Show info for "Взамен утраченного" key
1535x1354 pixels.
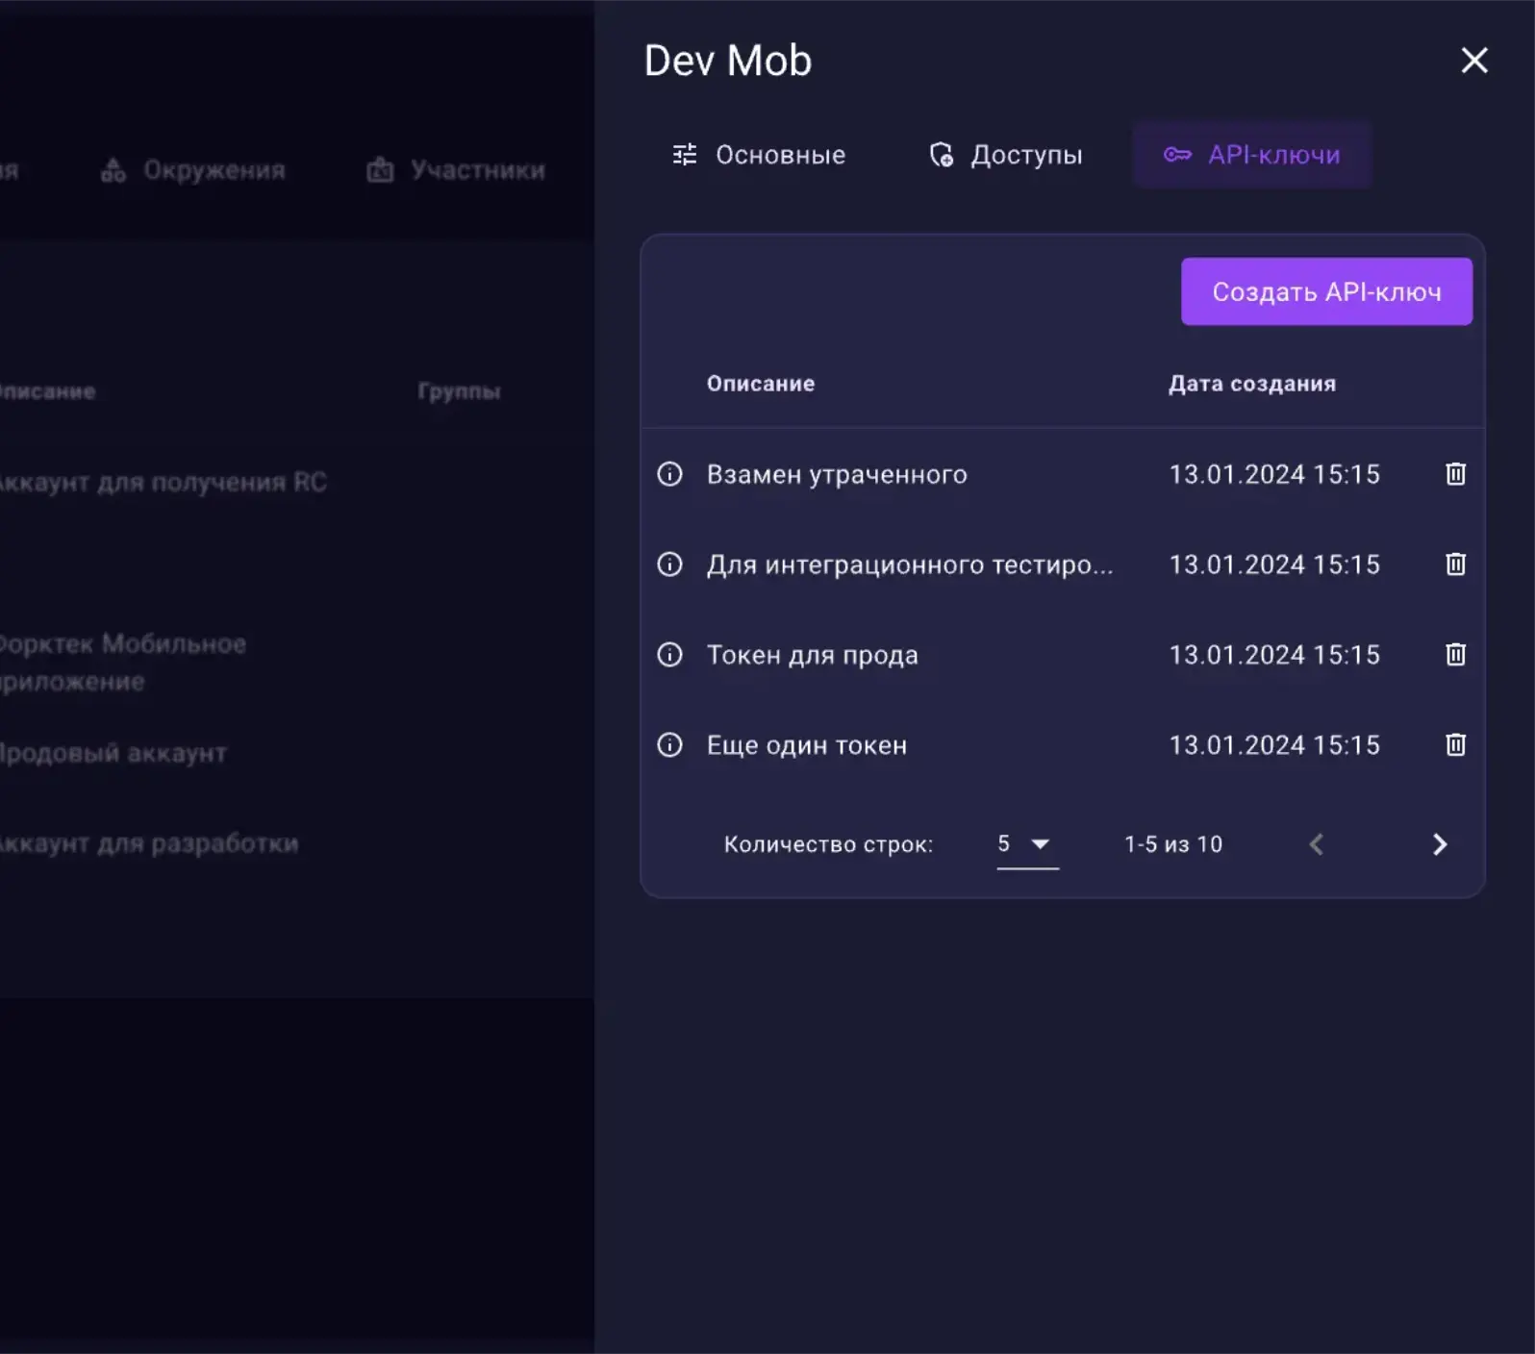pyautogui.click(x=669, y=474)
